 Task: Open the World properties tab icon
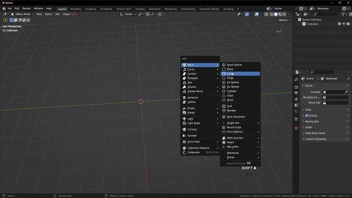tap(296, 111)
